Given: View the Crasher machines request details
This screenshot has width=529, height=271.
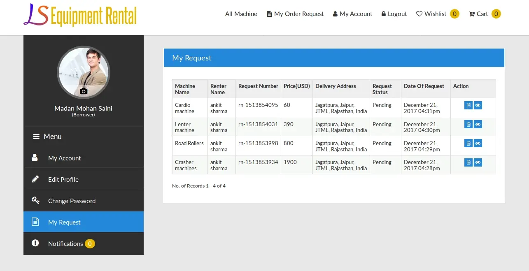Looking at the screenshot, I should (x=478, y=162).
